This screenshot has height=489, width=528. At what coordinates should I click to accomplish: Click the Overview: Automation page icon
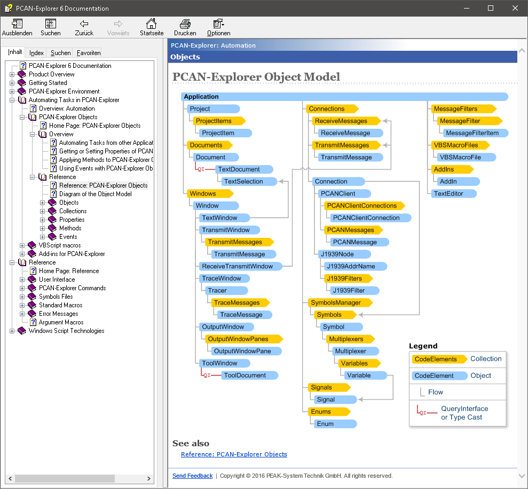pyautogui.click(x=33, y=108)
